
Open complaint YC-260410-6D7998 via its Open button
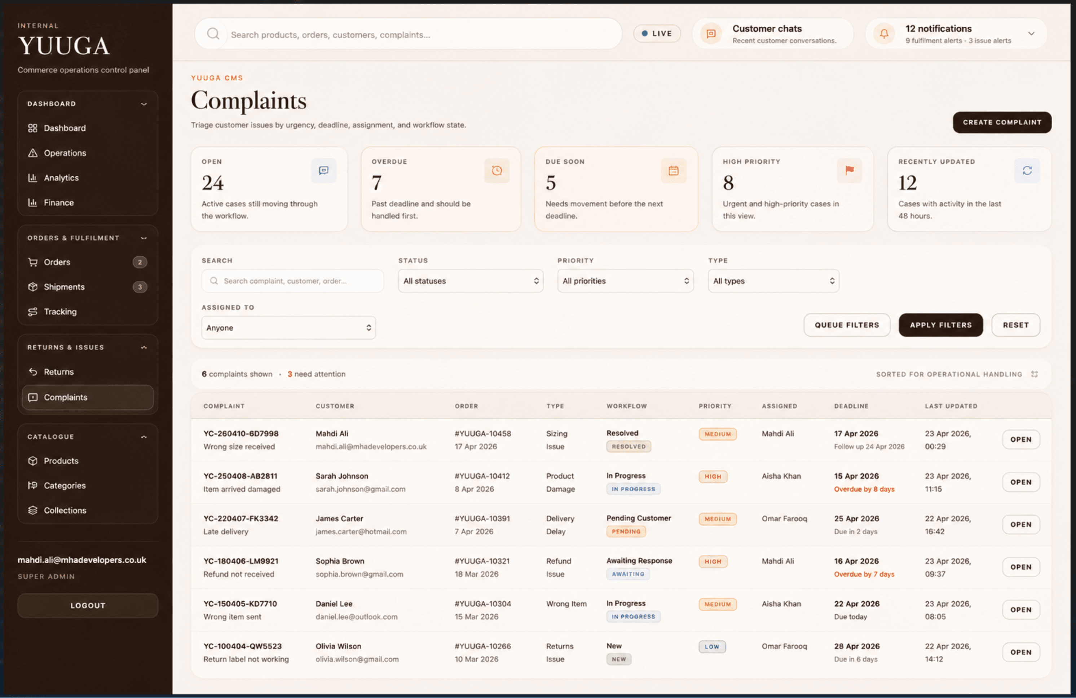pos(1021,440)
